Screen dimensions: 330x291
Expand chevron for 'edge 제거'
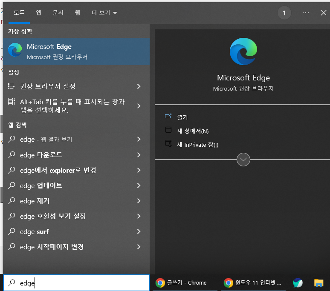139,201
